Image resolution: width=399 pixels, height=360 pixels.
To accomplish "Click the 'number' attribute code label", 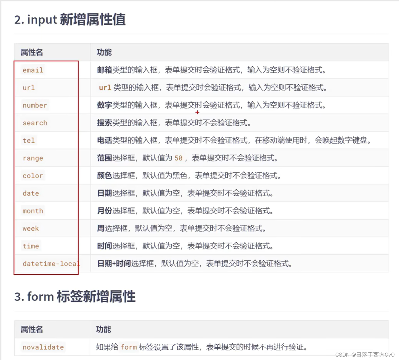I will [x=35, y=105].
